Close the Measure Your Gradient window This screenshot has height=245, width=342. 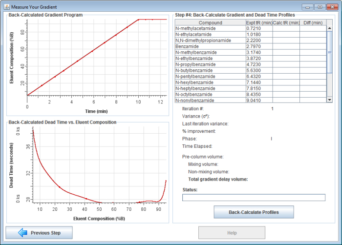(x=331, y=7)
